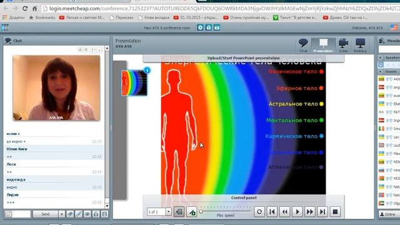Viewport: 400px width, 225px height.
Task: Select the guest row starting with 'Lev'
Action: pos(389,137)
